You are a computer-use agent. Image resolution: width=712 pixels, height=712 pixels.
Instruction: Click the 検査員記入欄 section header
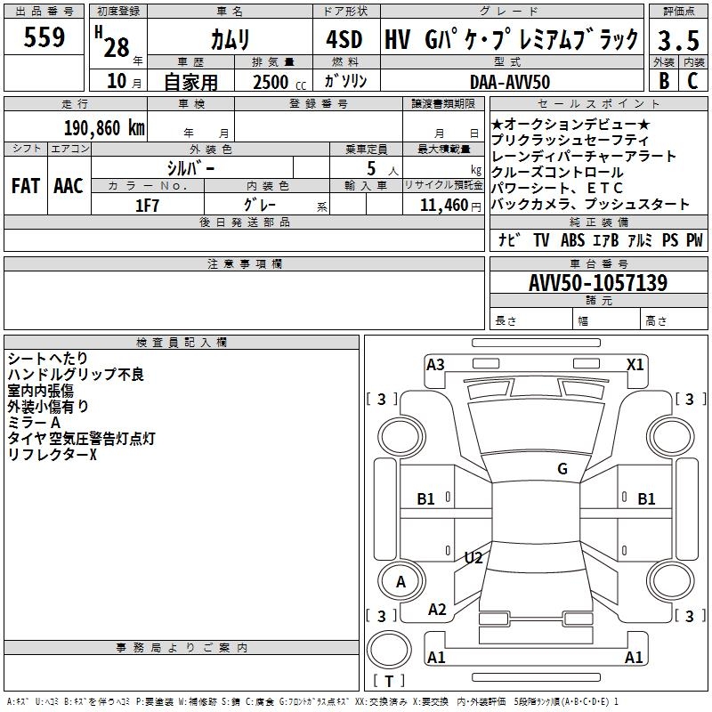[182, 343]
